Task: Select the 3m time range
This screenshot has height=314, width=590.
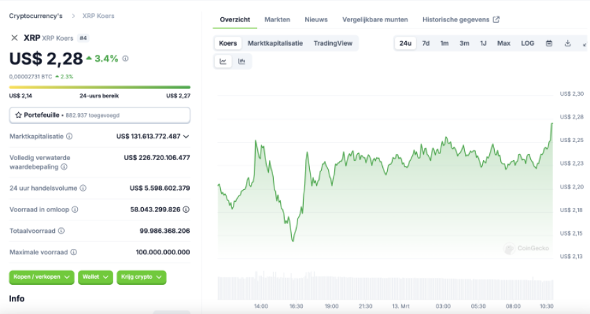Action: pos(464,44)
